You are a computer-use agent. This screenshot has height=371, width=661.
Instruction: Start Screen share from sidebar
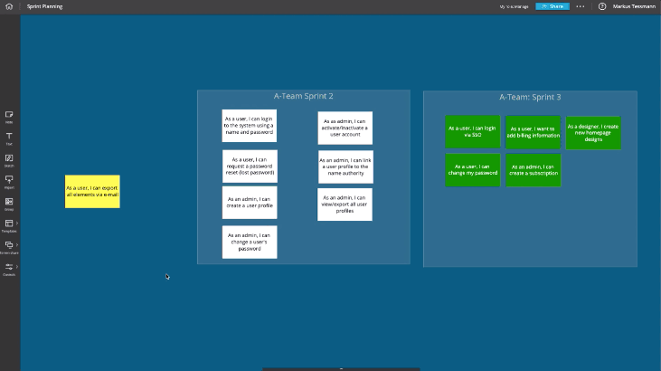(x=9, y=246)
